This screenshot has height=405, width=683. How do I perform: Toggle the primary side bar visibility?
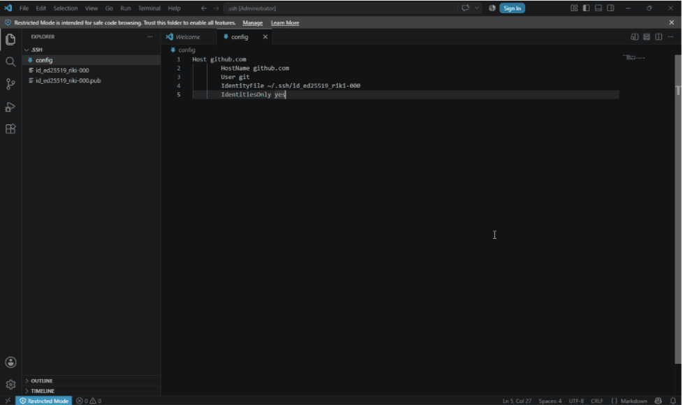(587, 8)
